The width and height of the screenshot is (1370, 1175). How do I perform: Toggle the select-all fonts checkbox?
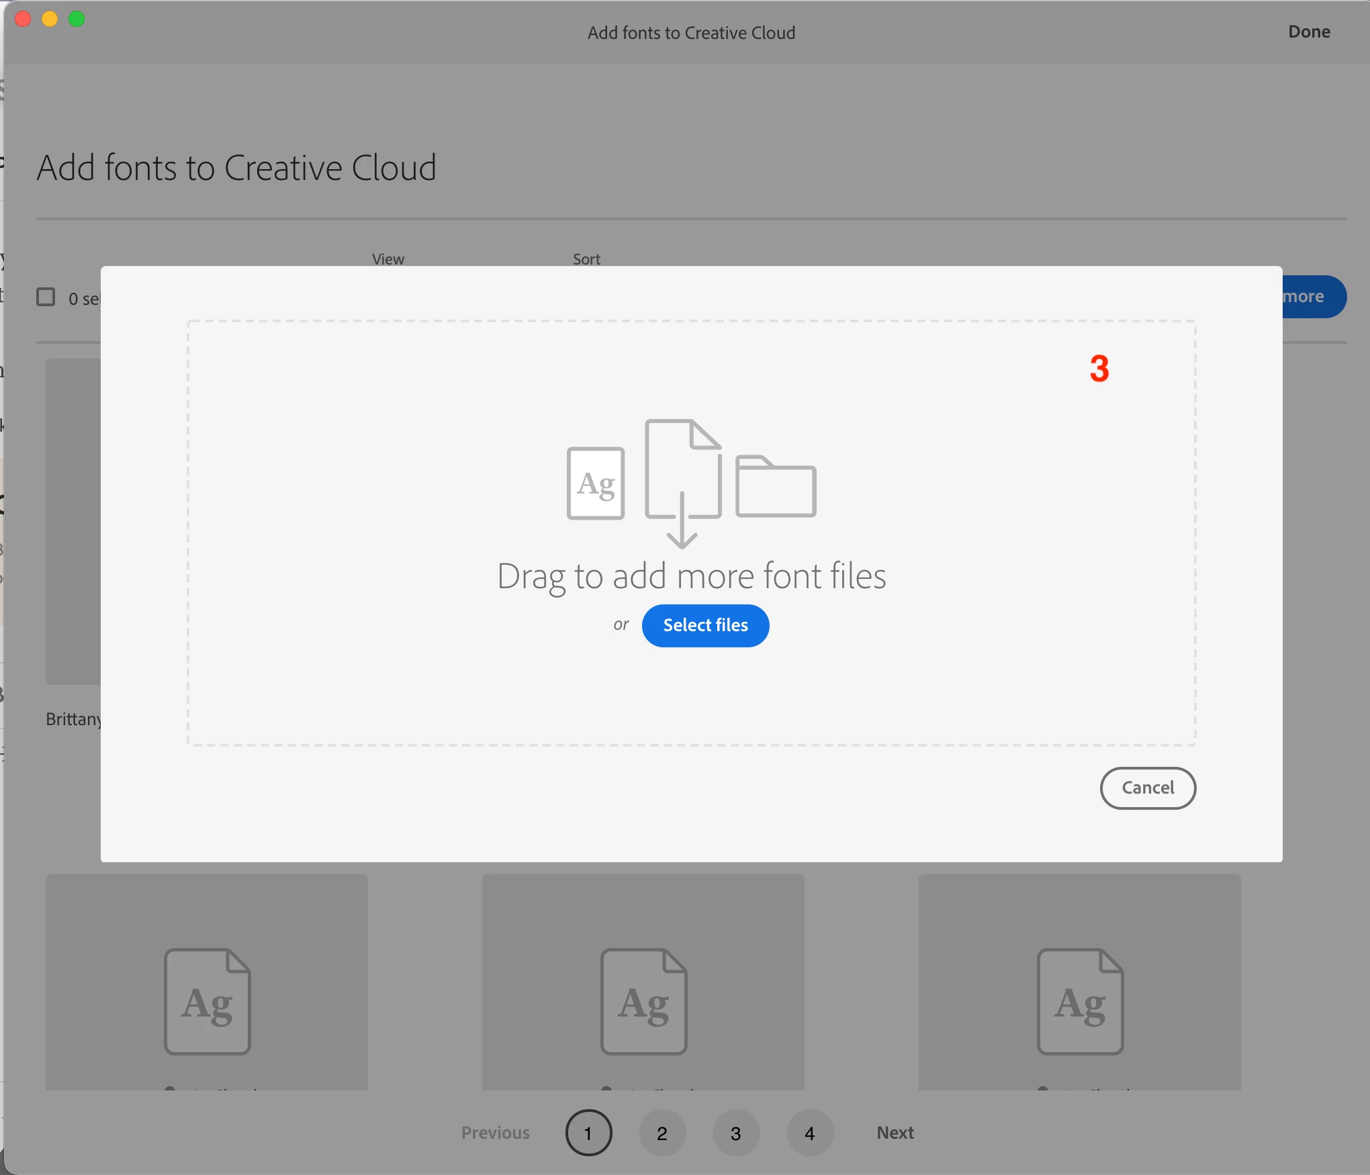(46, 297)
